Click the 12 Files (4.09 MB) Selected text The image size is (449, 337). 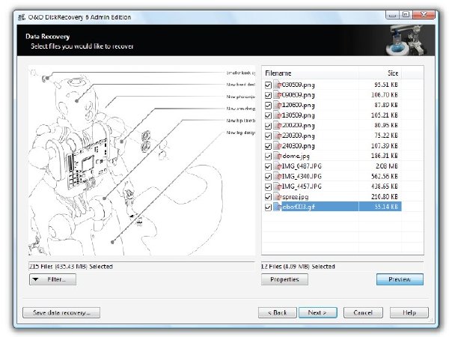tap(298, 267)
